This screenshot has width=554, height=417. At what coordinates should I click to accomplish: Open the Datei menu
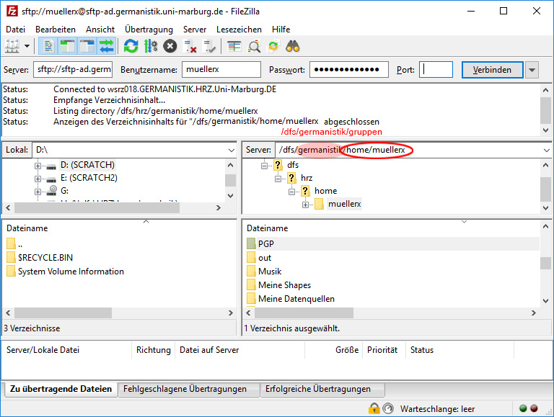click(16, 30)
